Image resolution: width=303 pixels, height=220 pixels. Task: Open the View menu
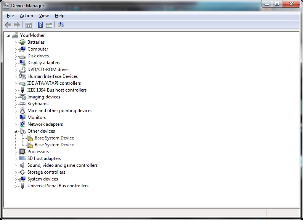click(44, 16)
